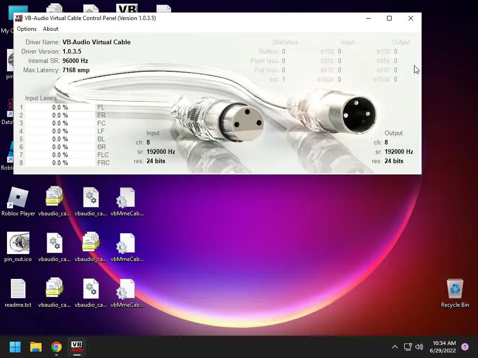Click the FL input level meter
The image size is (478, 358).
[60, 108]
